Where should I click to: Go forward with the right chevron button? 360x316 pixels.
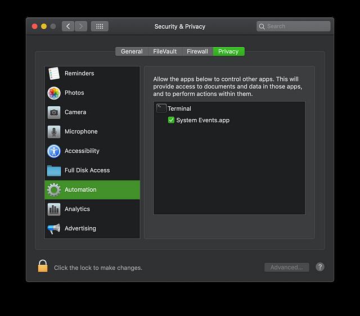(81, 26)
